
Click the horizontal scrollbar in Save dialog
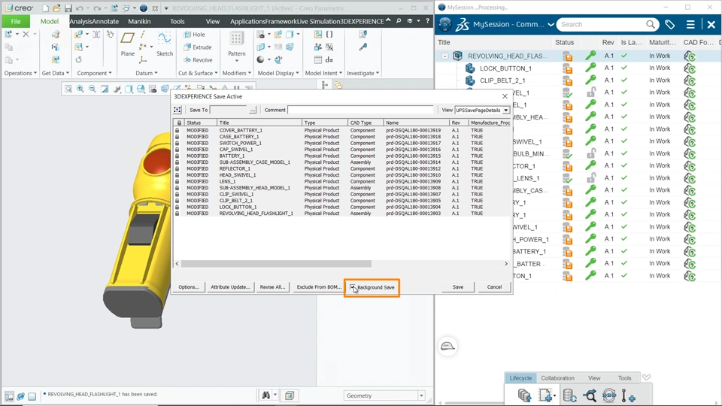pyautogui.click(x=276, y=264)
